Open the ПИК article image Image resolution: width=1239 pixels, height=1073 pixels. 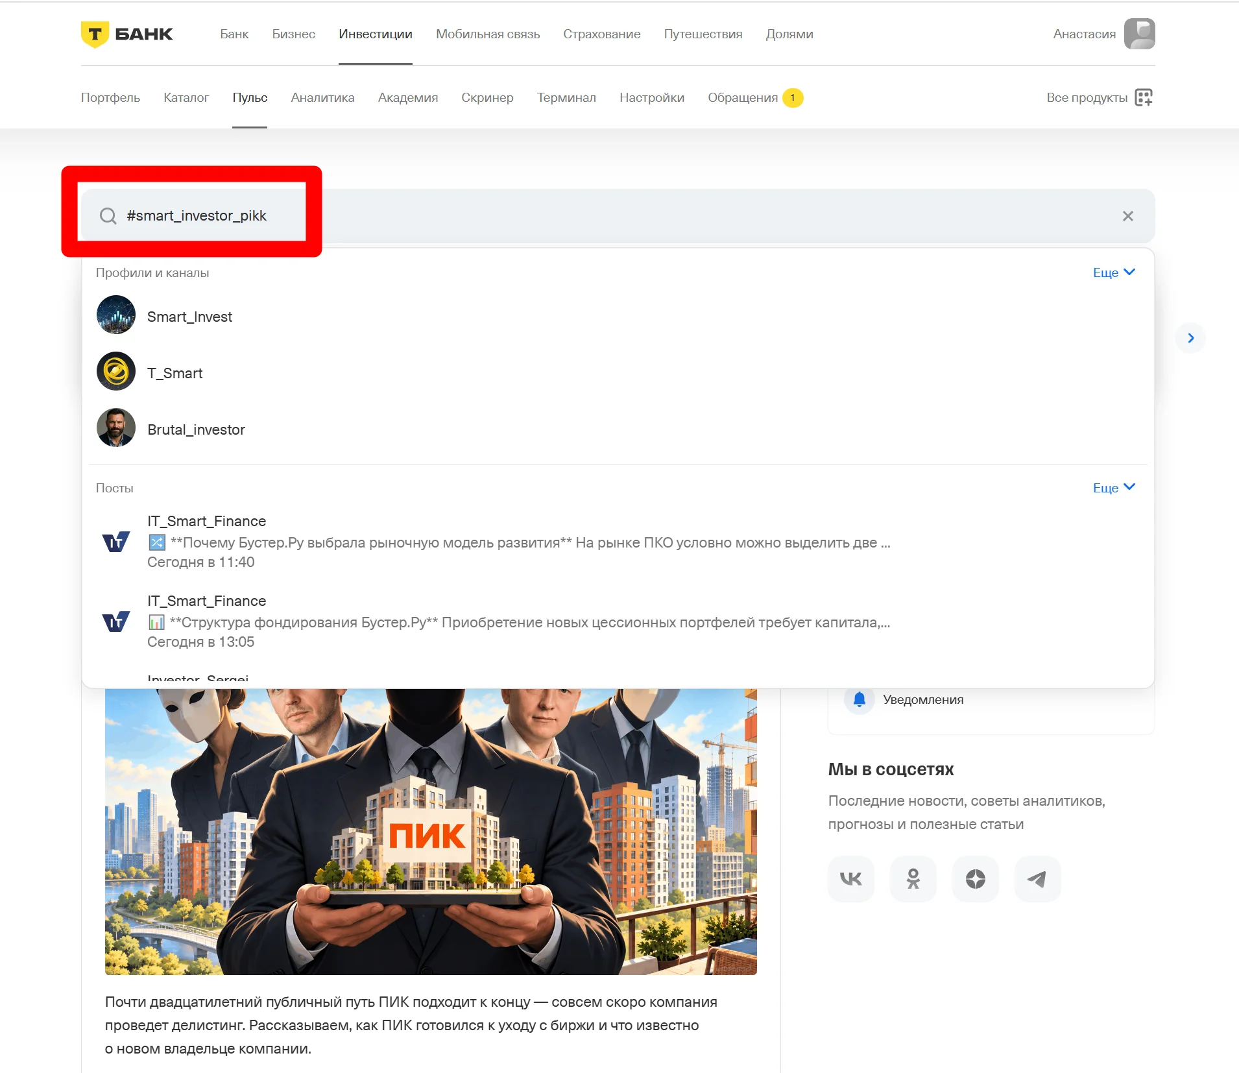tap(431, 832)
